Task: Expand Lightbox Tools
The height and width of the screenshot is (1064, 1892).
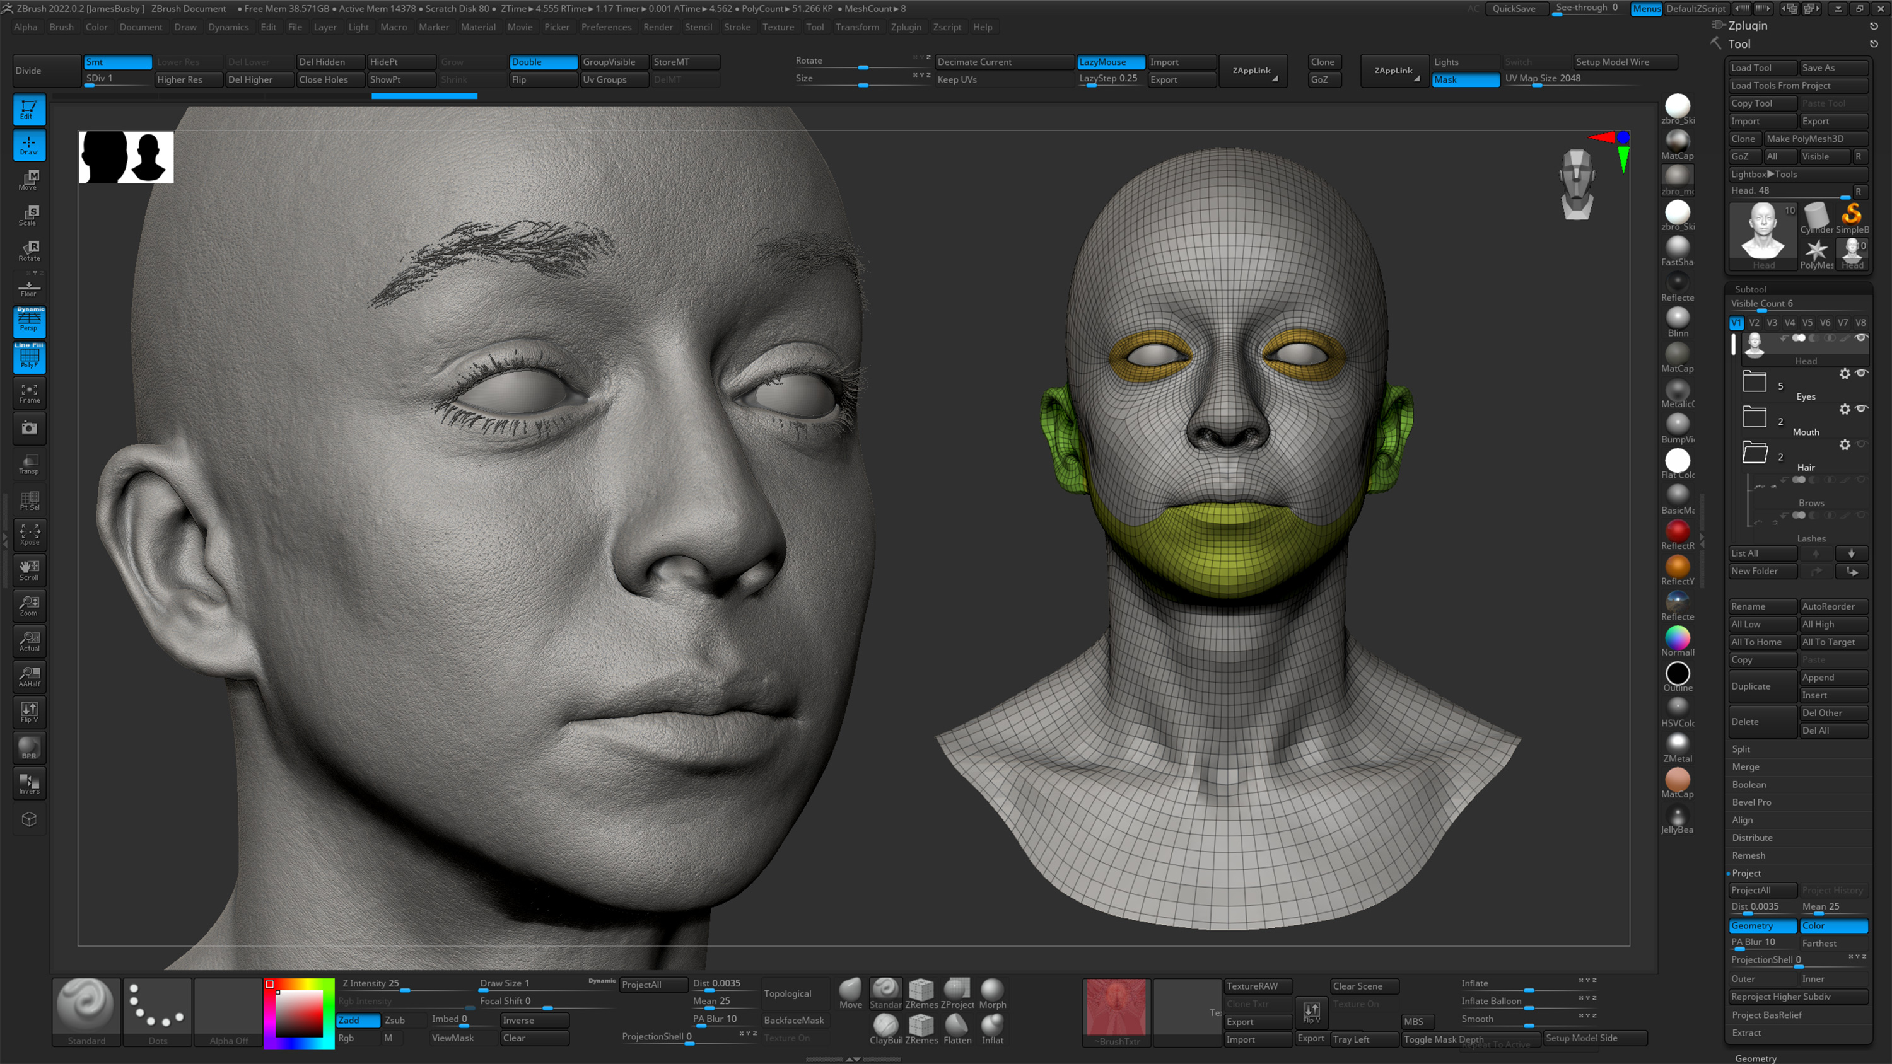Action: pyautogui.click(x=1799, y=174)
